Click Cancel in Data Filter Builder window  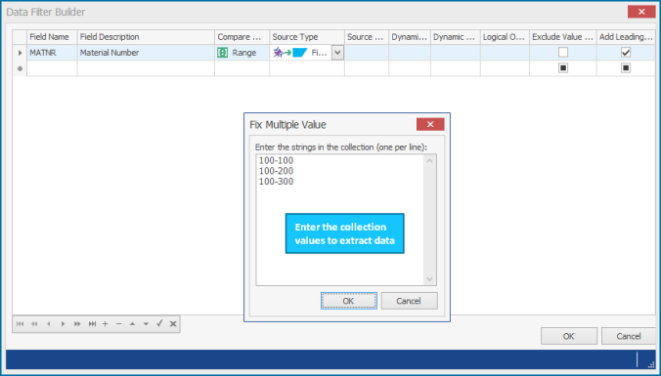629,336
